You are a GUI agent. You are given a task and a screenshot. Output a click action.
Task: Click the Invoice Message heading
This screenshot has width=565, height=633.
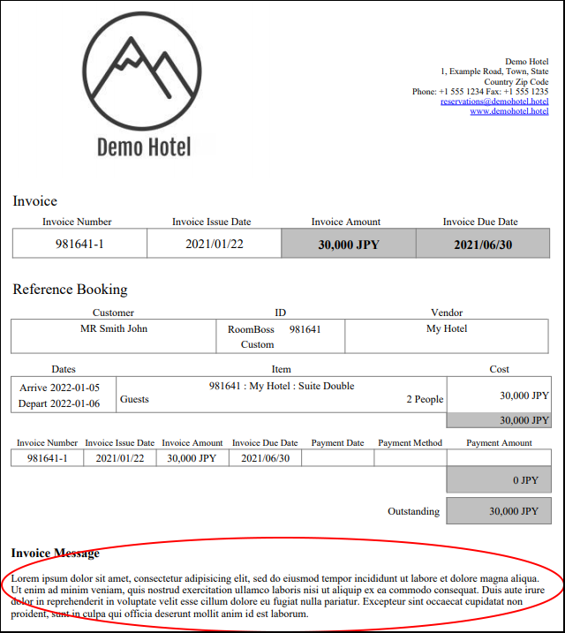55,553
